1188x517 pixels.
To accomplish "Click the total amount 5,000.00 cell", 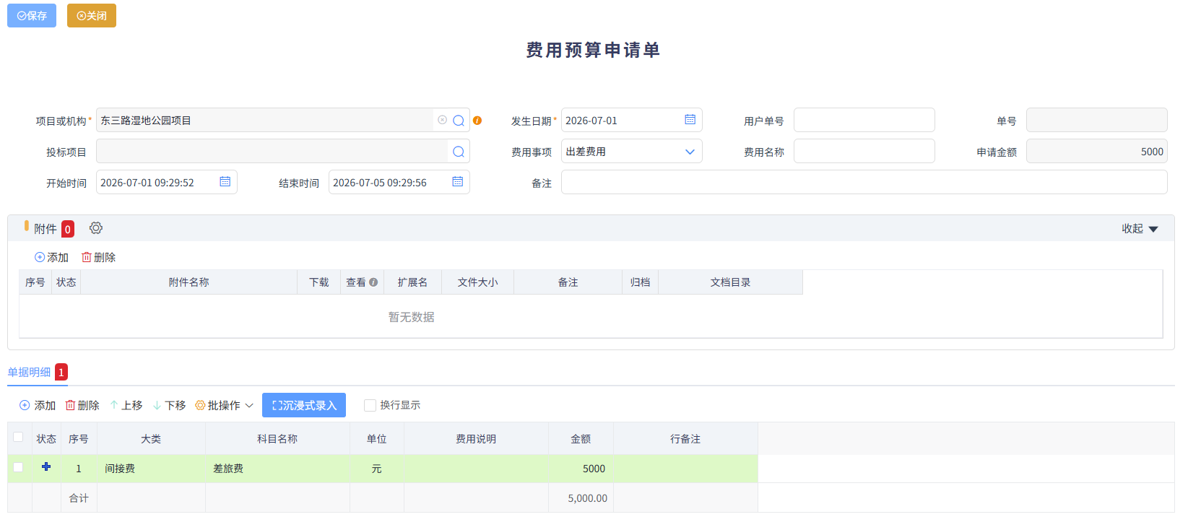I will 581,498.
